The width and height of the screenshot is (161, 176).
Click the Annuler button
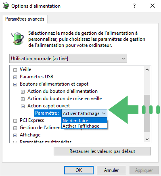tap(111, 170)
